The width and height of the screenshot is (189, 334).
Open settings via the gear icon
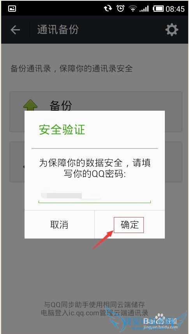click(x=172, y=30)
